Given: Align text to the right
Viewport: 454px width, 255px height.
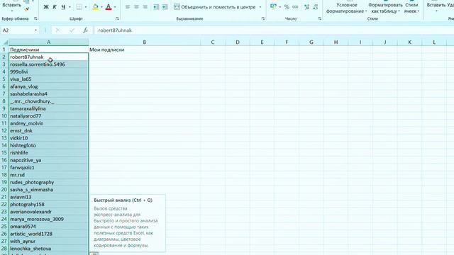Looking at the screenshot, I should pos(145,7).
